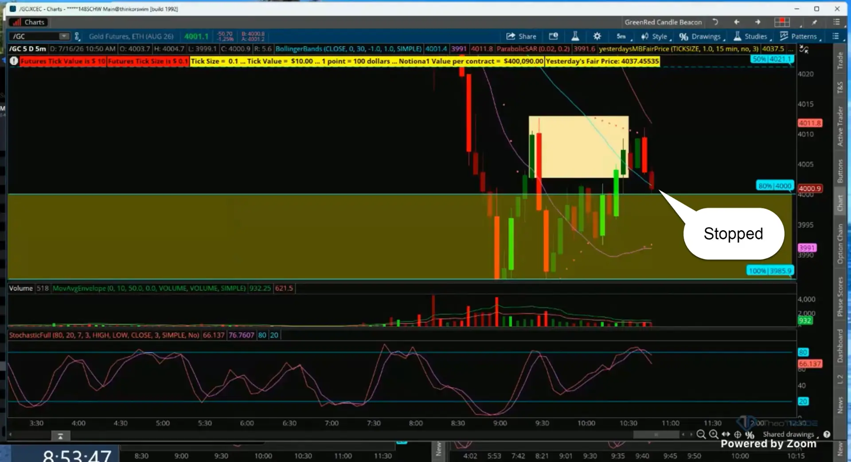Click the undo arrow icon
851x462 pixels.
click(715, 22)
